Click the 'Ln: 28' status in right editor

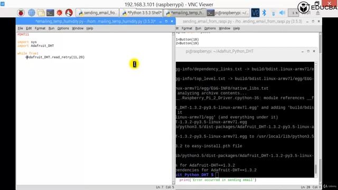[x=305, y=187]
